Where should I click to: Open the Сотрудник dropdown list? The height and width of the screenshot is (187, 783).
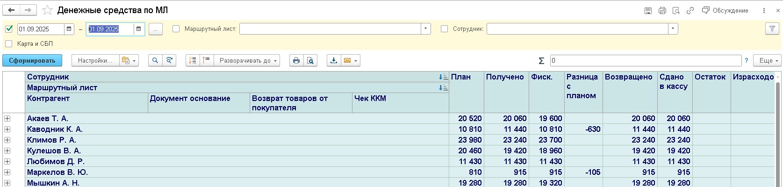(673, 29)
